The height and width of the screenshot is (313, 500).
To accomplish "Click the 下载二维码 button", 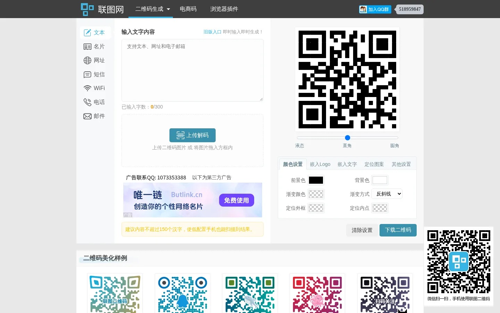I will [398, 230].
